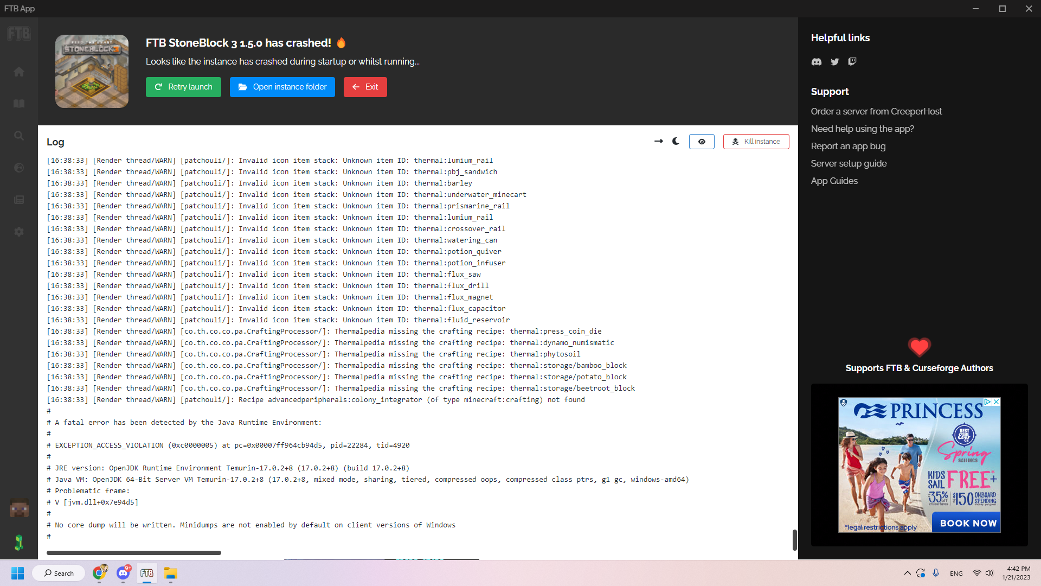Click Retry launch
This screenshot has width=1041, height=586.
coord(183,87)
